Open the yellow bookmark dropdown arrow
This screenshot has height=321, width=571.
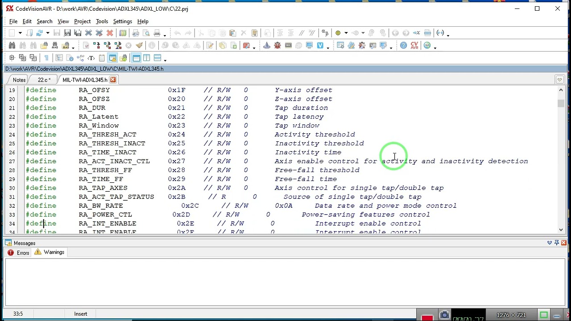(x=346, y=33)
